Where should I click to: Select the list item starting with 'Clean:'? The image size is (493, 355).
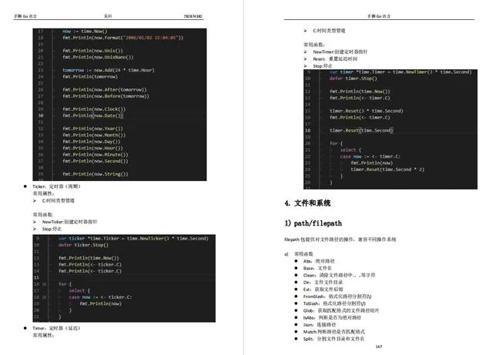(x=339, y=275)
